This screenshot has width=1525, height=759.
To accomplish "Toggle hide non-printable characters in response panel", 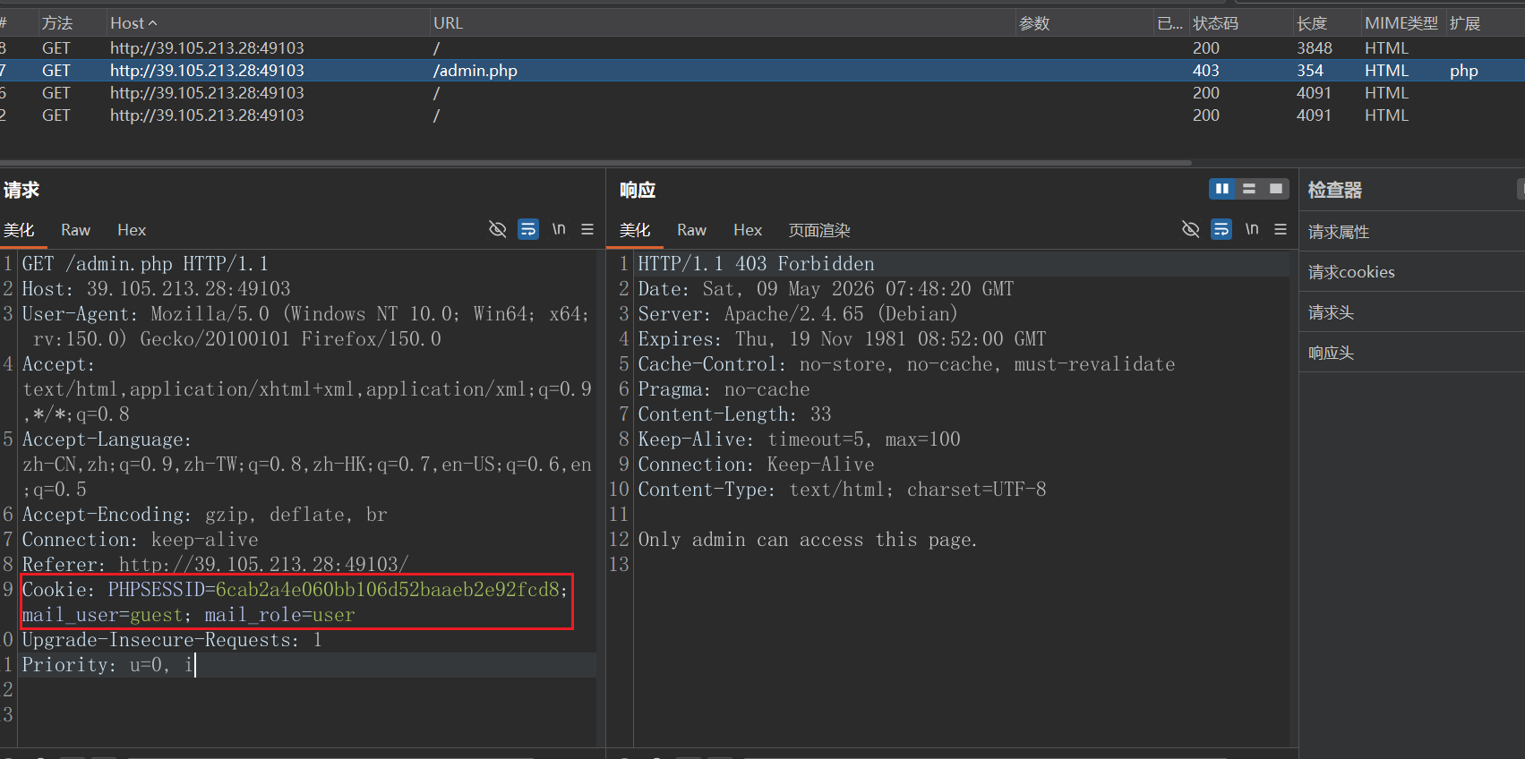I will [1190, 229].
